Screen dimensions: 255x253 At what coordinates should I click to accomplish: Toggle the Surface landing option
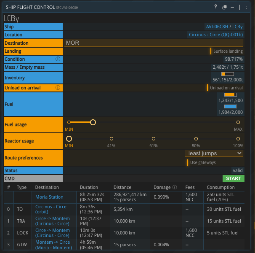[x=226, y=51]
